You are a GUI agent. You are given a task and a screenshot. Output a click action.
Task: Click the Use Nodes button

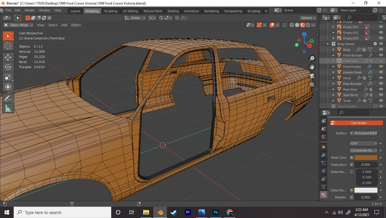(356, 123)
